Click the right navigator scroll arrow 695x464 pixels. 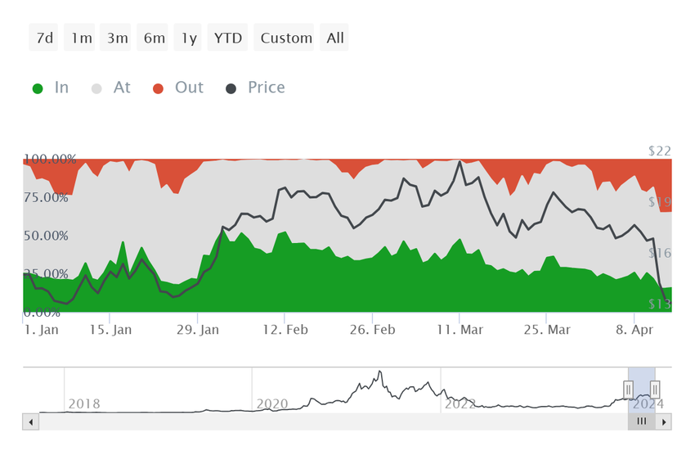[664, 422]
